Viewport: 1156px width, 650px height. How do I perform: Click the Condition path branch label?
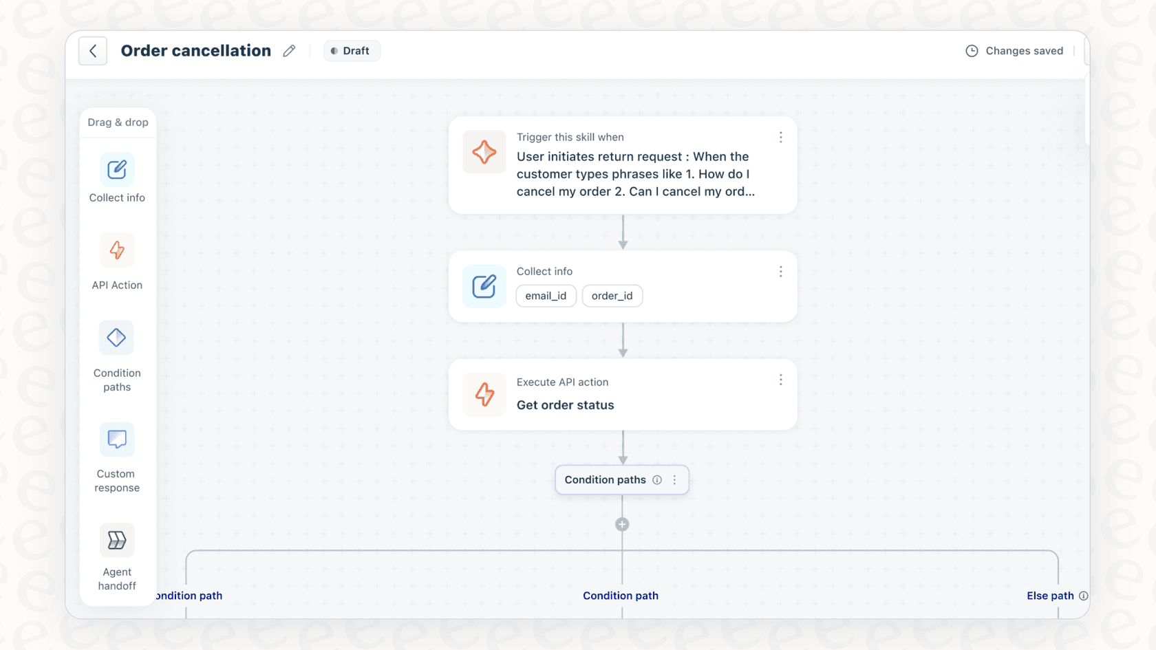pyautogui.click(x=620, y=596)
